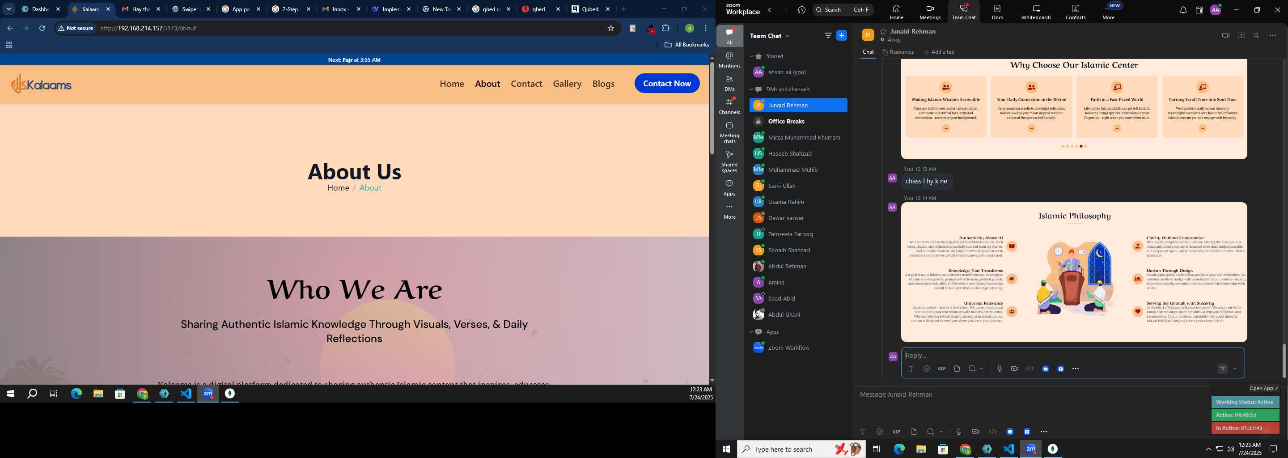Click the Home breadcrumb under About Us
1288x458 pixels.
tap(338, 188)
